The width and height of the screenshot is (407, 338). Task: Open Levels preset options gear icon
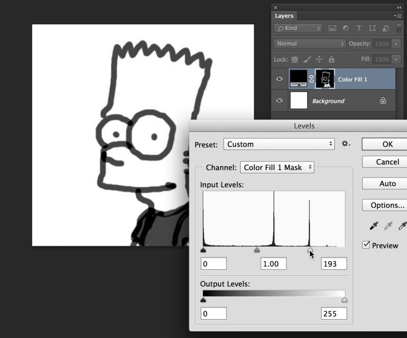346,144
